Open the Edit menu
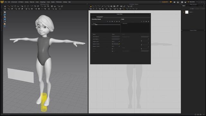206x116 pixels. coord(9,2)
